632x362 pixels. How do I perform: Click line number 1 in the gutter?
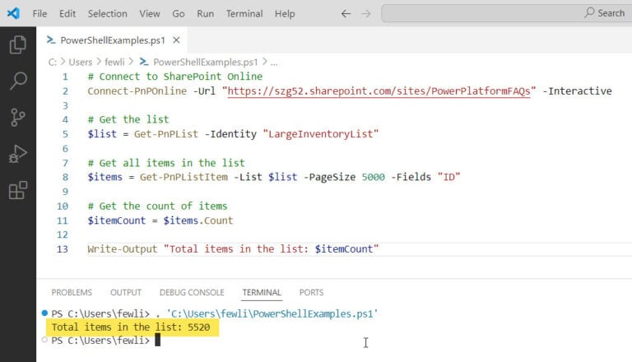coord(65,77)
